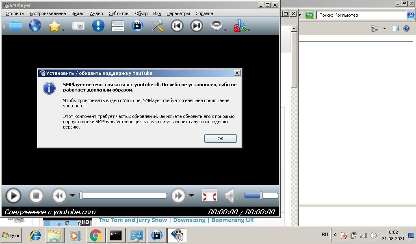Open the Видео menu
Screen dimensions: 416x244
tap(78, 13)
